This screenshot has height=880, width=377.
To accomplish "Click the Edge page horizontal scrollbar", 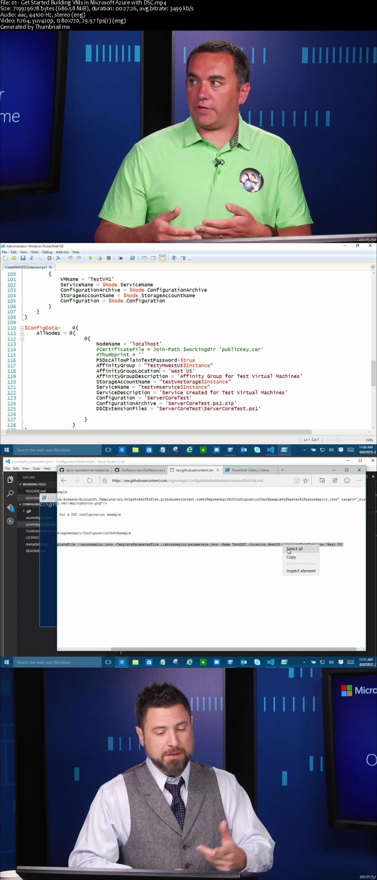I will pos(233,649).
